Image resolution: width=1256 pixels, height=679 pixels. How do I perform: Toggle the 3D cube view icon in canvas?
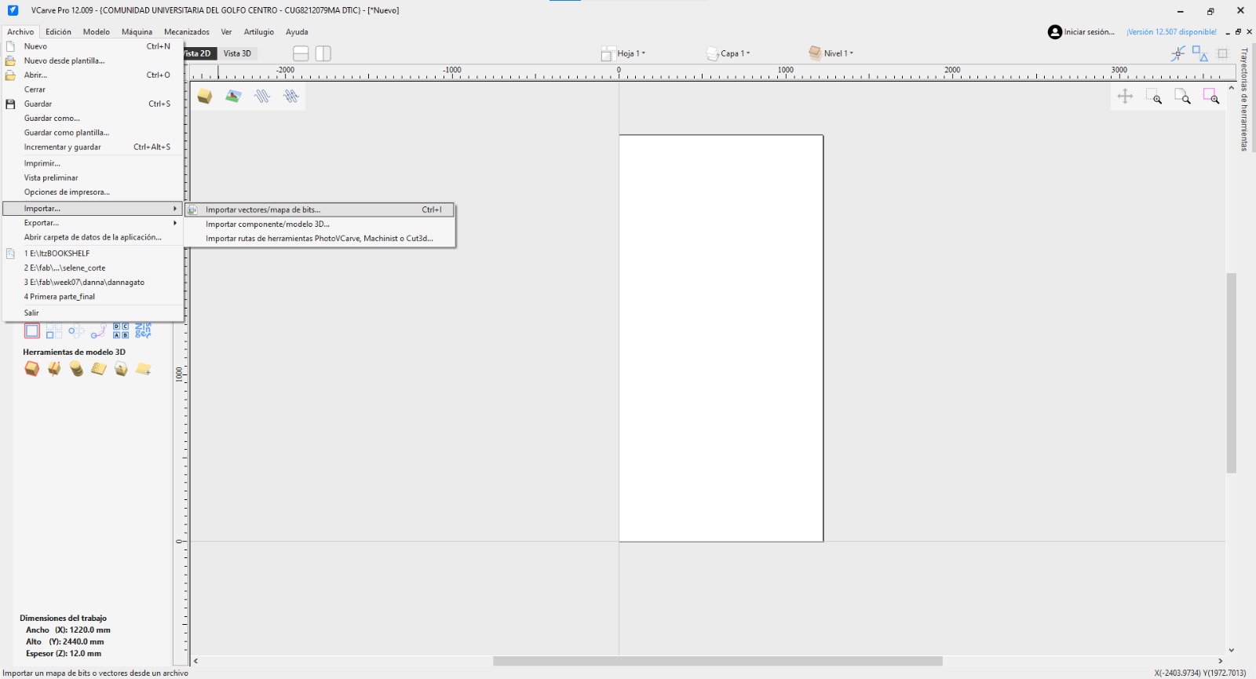pyautogui.click(x=205, y=97)
